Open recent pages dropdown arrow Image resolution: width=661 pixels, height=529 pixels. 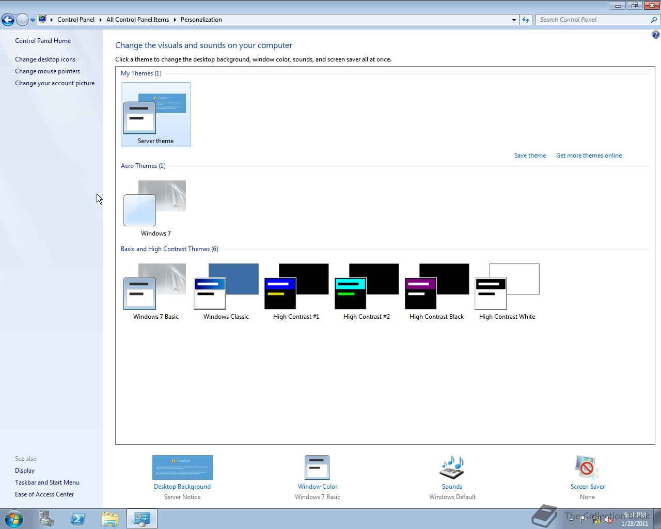[x=33, y=20]
